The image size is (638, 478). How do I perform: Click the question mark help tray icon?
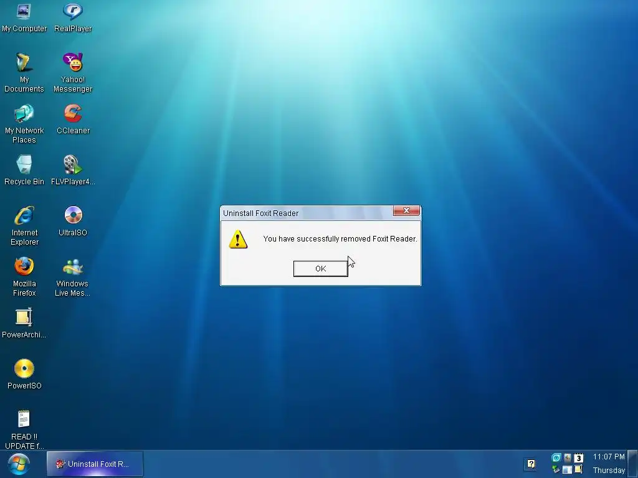point(531,464)
